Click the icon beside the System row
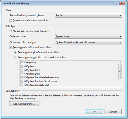 pos(25,66)
